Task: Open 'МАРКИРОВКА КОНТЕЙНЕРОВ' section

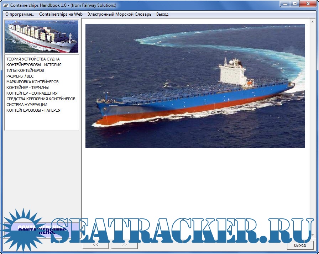Action: click(x=32, y=82)
